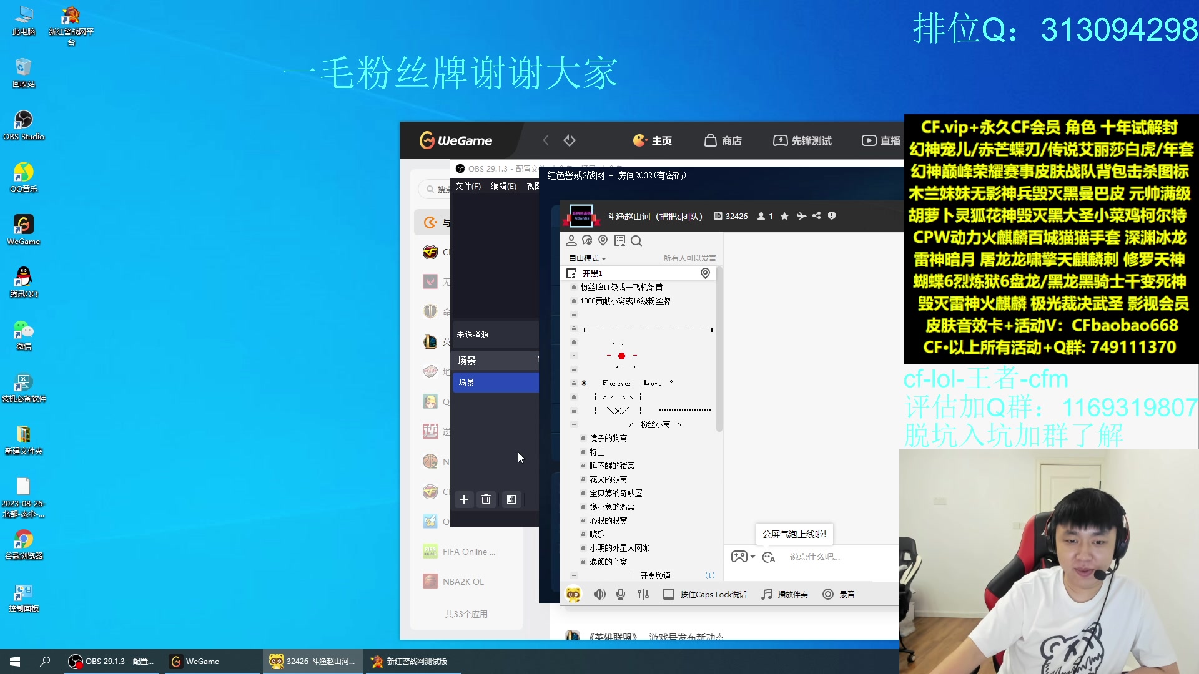Open the chat bubble icon in YY toolbar
Image resolution: width=1199 pixels, height=674 pixels.
[587, 240]
